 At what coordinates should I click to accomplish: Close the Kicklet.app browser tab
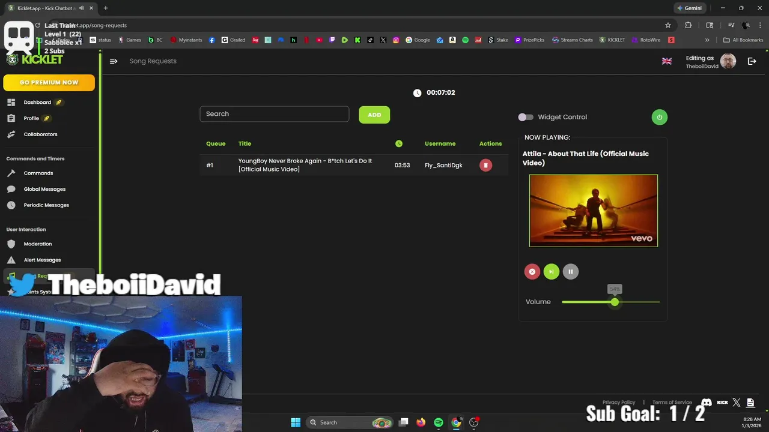(91, 8)
